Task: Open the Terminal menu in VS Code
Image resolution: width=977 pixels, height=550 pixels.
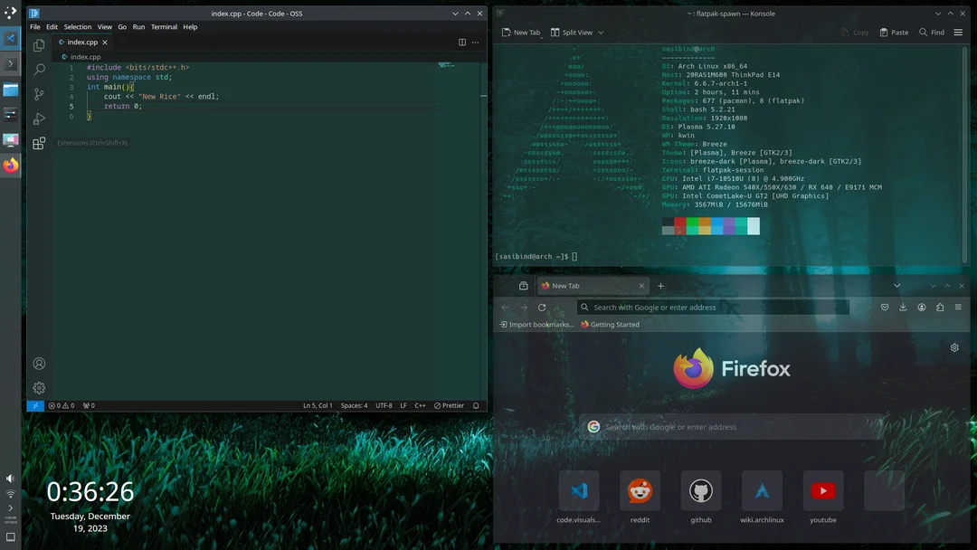Action: [164, 26]
